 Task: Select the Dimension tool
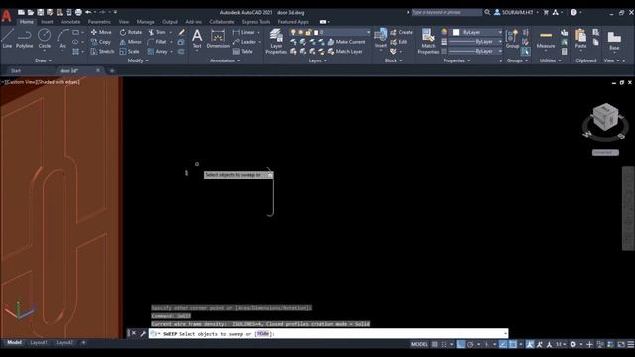[218, 39]
